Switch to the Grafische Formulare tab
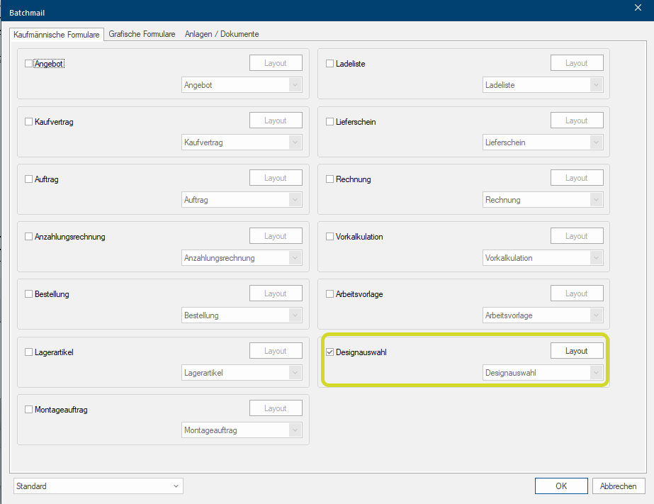The height and width of the screenshot is (504, 654). [142, 34]
